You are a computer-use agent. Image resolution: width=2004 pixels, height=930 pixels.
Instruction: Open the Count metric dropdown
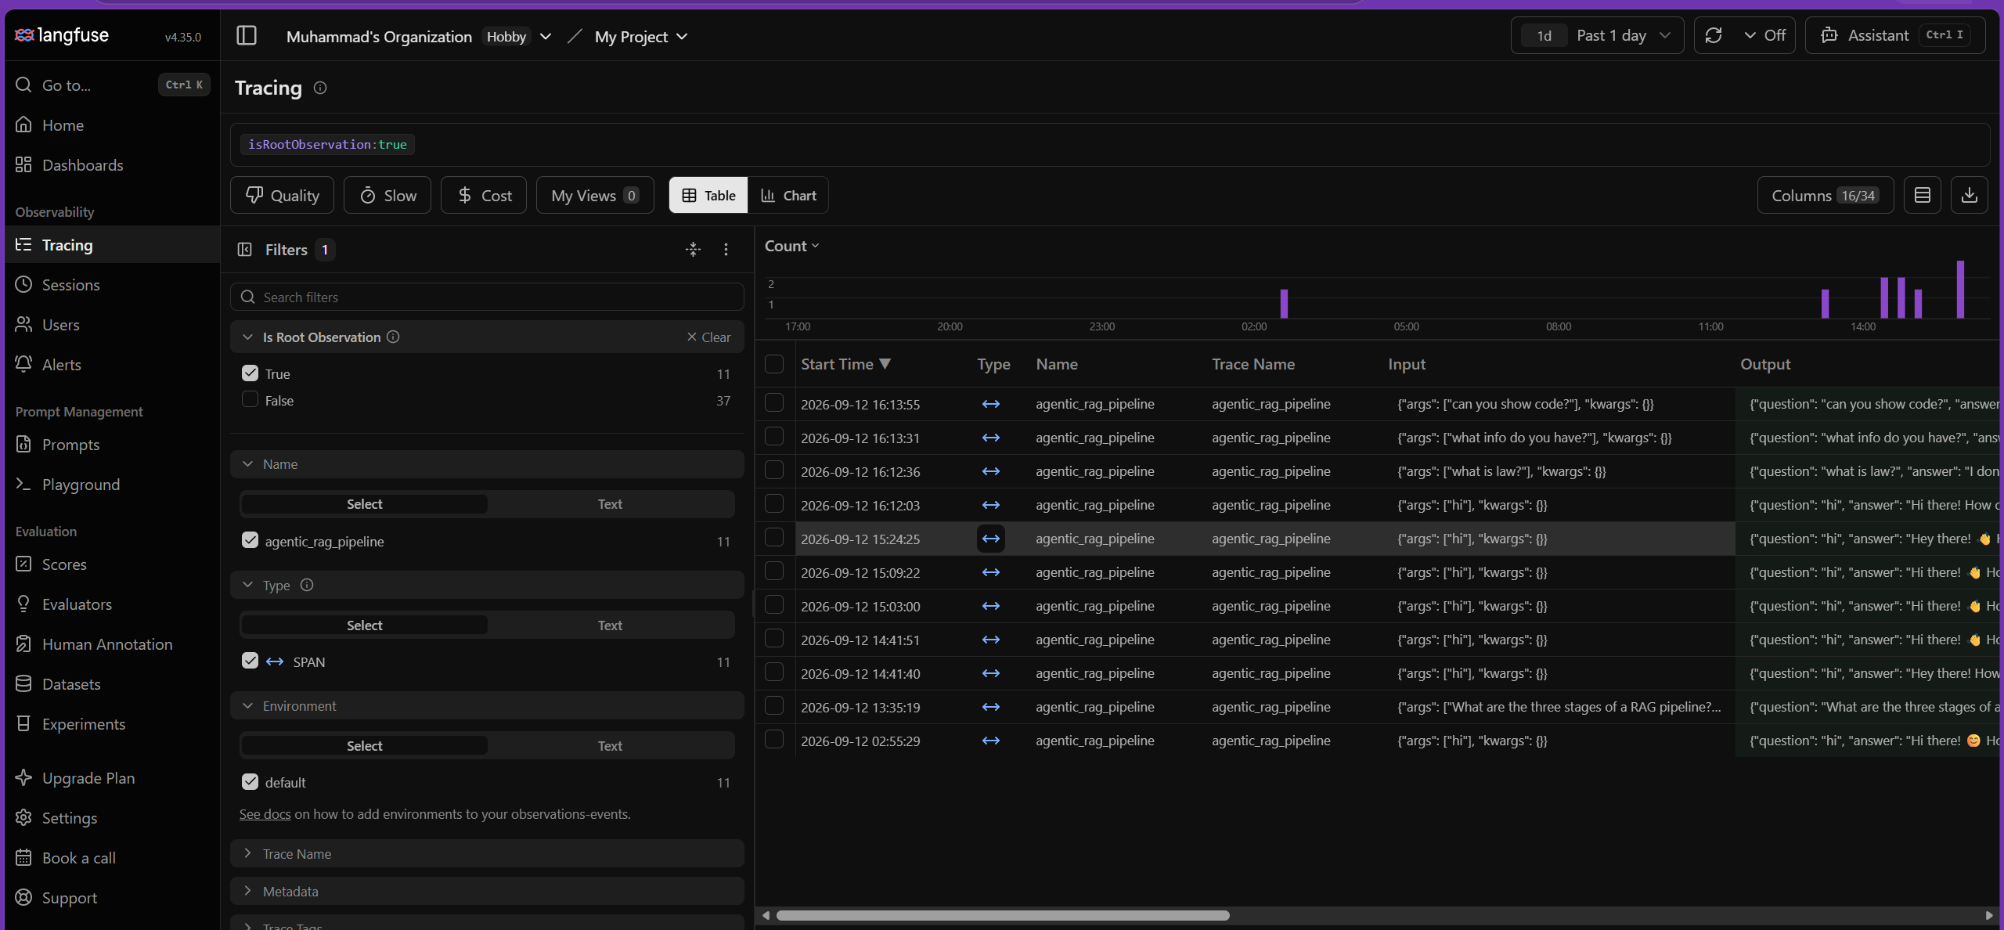pyautogui.click(x=791, y=246)
